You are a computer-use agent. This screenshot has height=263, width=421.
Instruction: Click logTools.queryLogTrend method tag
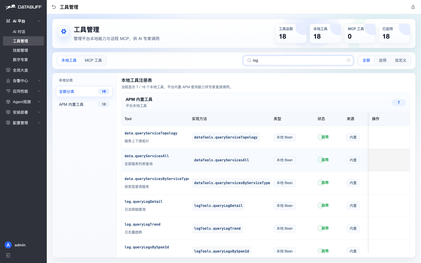point(217,229)
